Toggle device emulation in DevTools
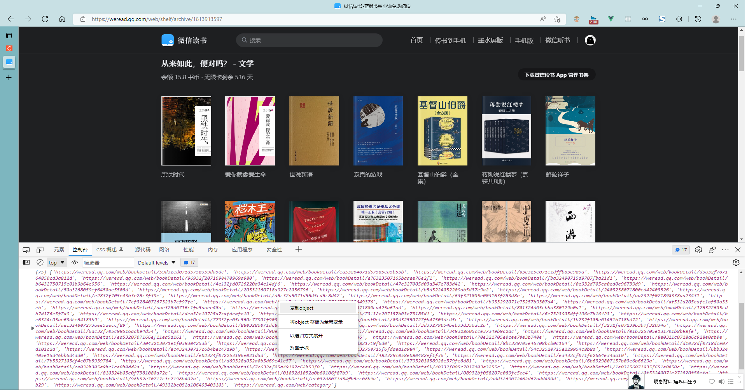Image resolution: width=747 pixels, height=390 pixels. 40,250
